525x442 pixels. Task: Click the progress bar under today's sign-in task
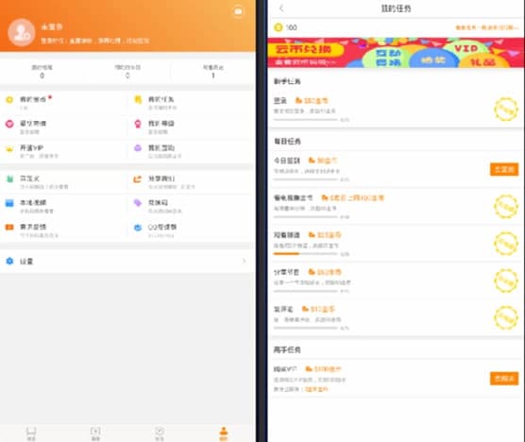pos(305,179)
